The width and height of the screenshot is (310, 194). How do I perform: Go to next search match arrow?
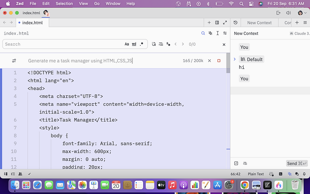[183, 44]
